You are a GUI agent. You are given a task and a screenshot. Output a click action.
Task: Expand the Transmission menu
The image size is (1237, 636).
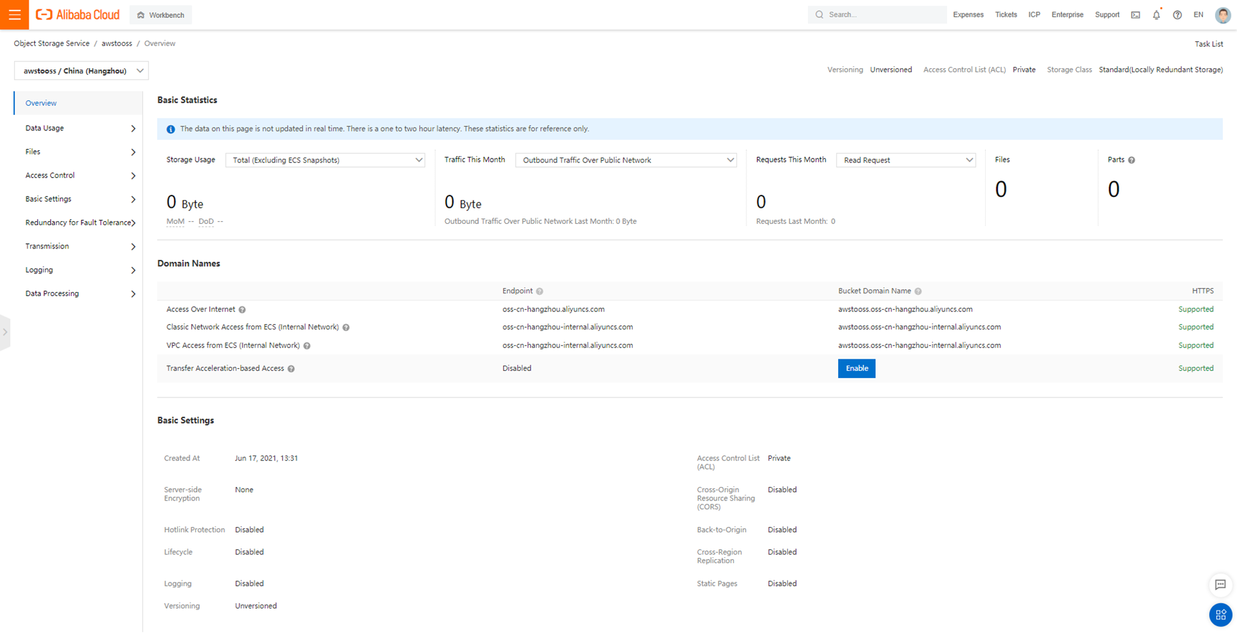click(79, 247)
